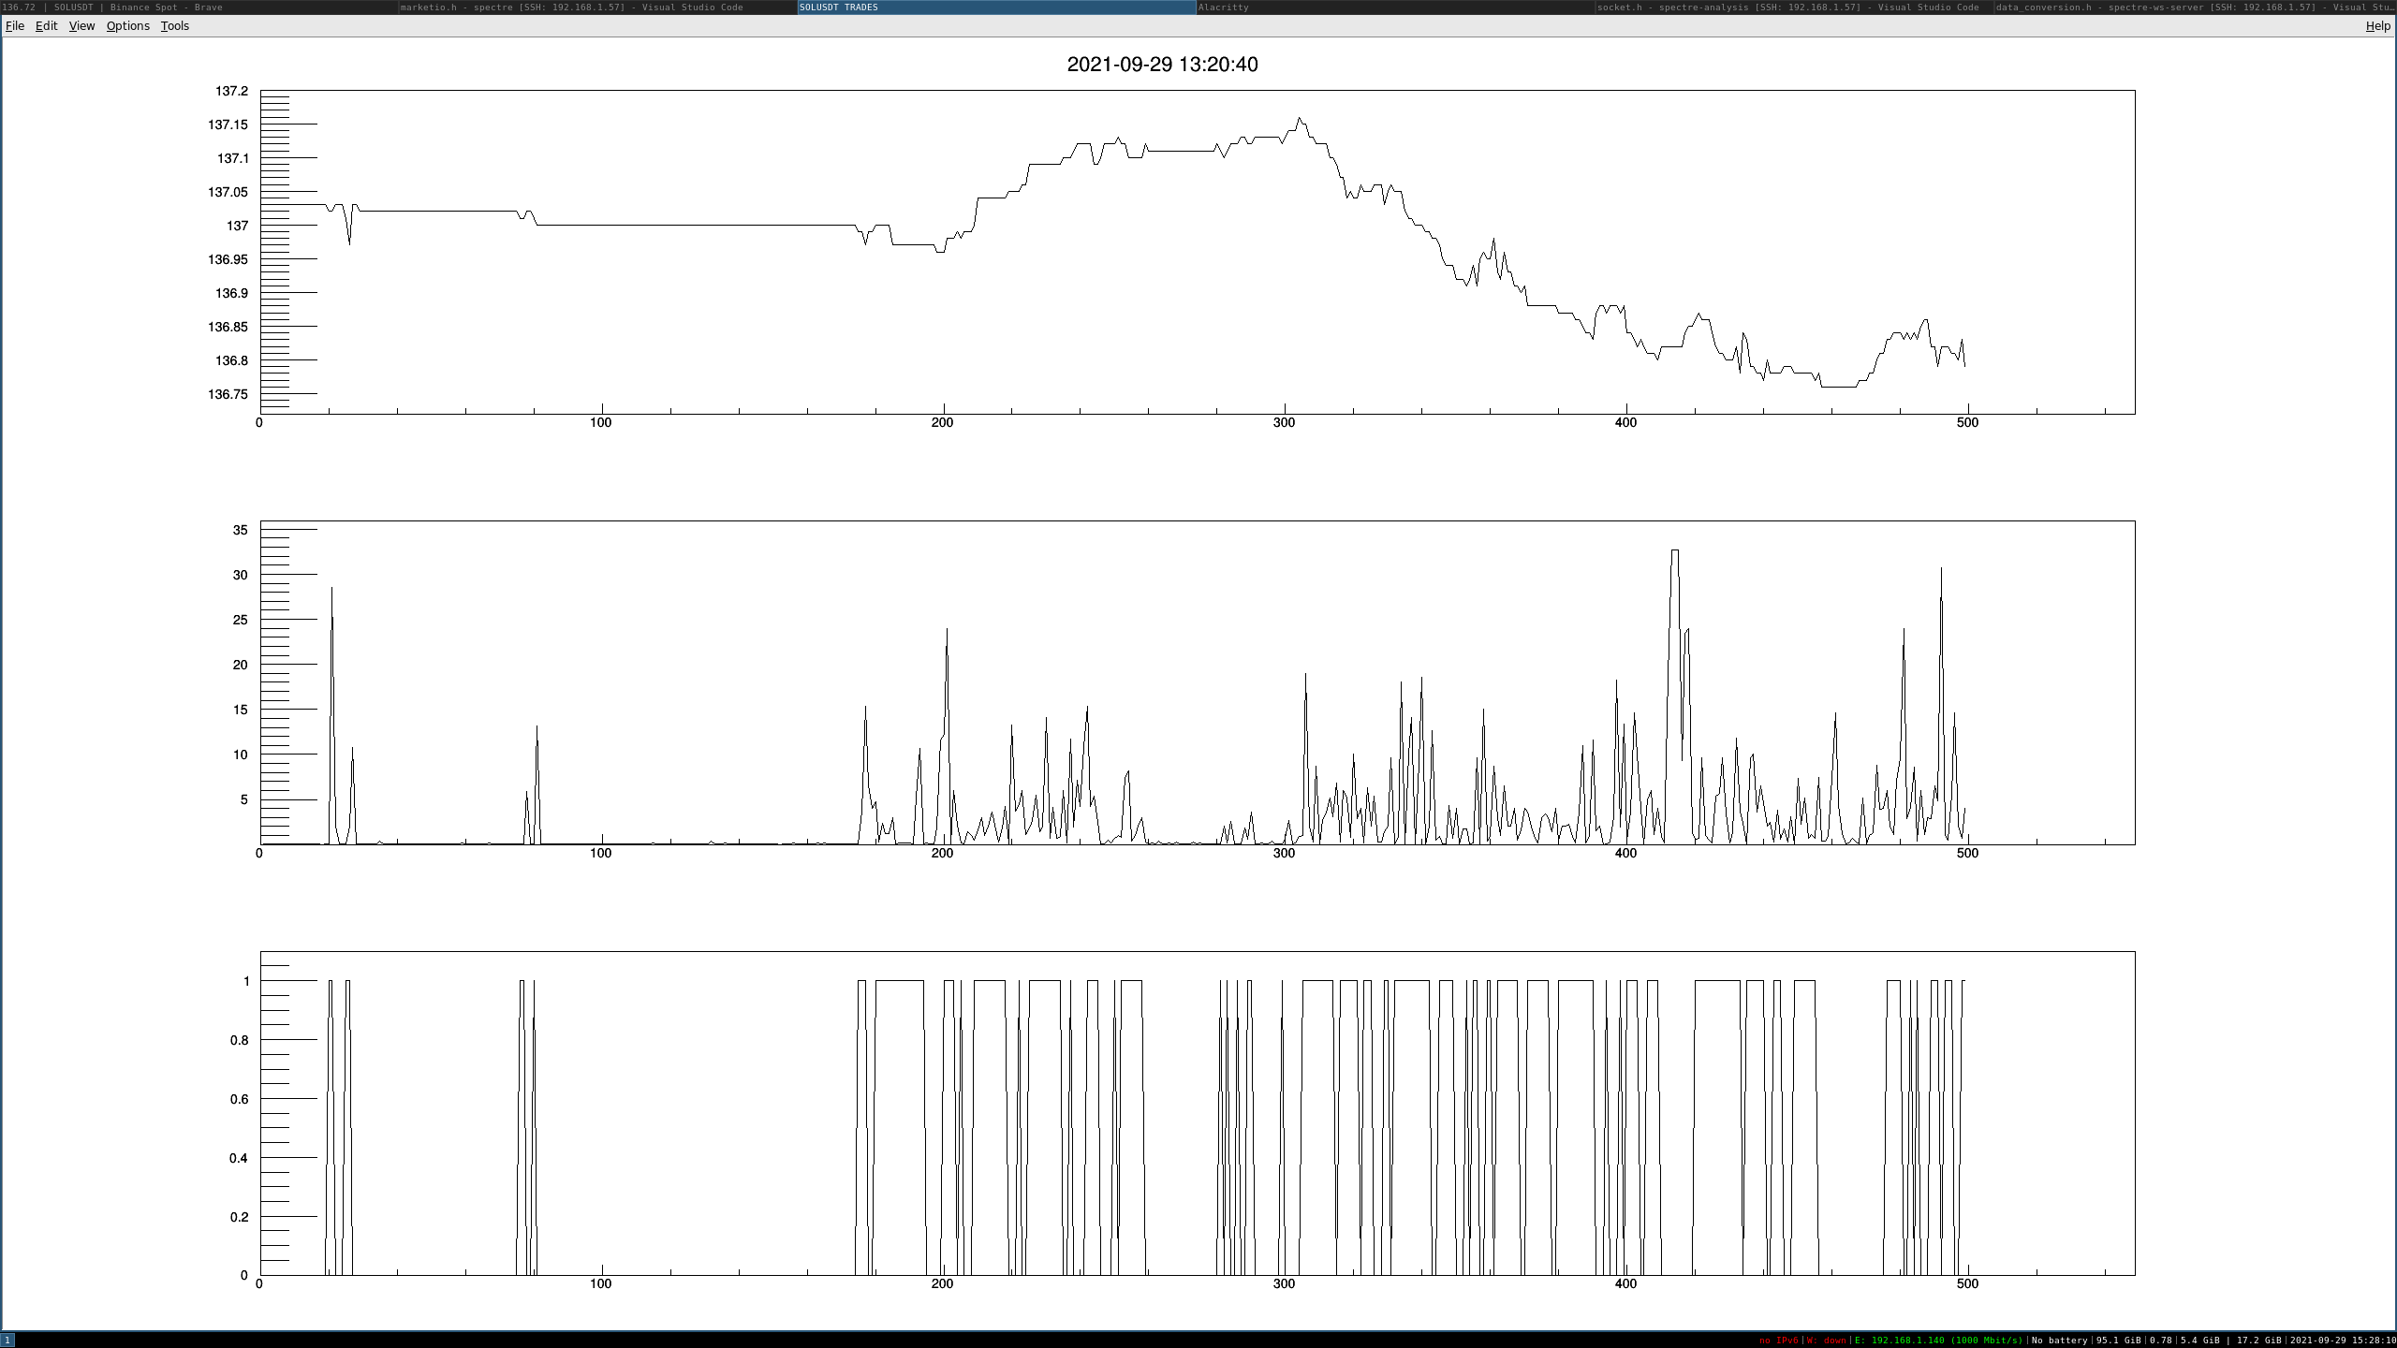Click the 5.4 GiB memory status
The height and width of the screenshot is (1348, 2397).
pyautogui.click(x=2199, y=1341)
